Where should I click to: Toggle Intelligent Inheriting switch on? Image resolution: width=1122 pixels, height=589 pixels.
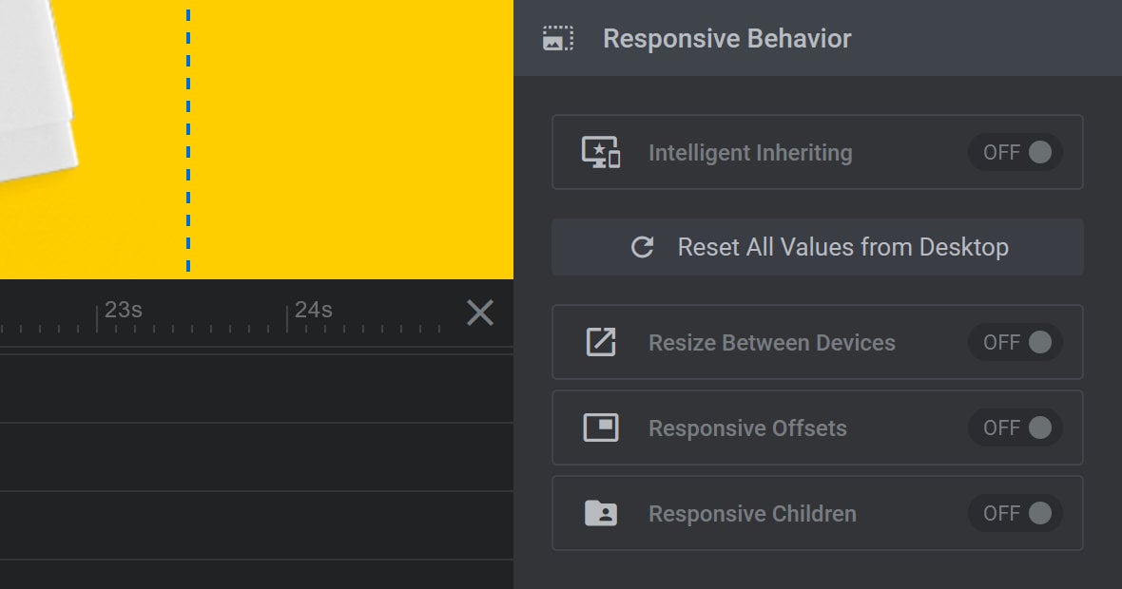[x=1016, y=152]
